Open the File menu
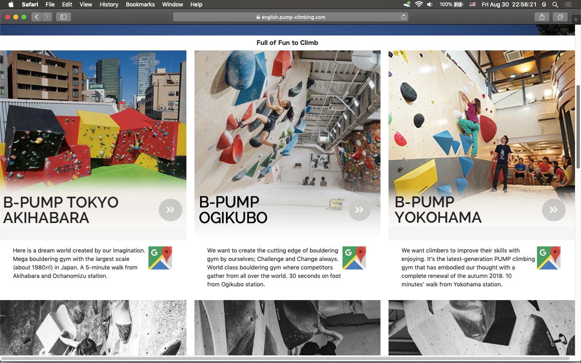This screenshot has width=581, height=363. [50, 4]
